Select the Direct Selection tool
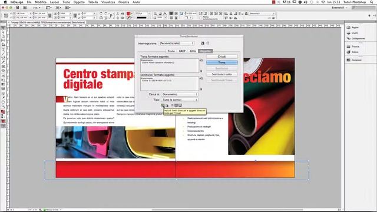The height and width of the screenshot is (212, 377). tap(3, 32)
